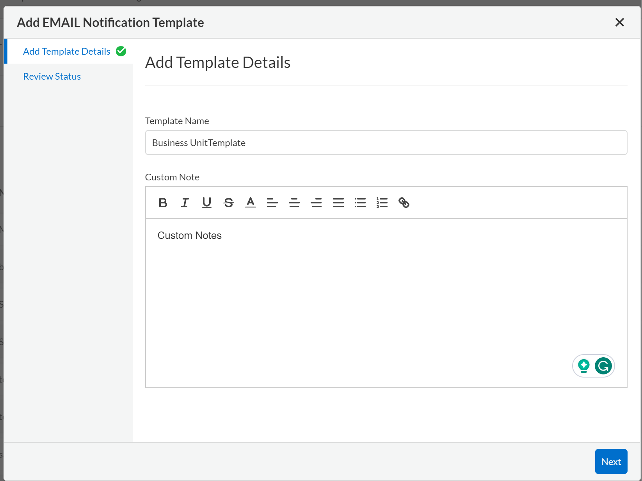This screenshot has width=642, height=481.
Task: Open Grammarly suggestions lightbulb icon
Action: [x=584, y=366]
